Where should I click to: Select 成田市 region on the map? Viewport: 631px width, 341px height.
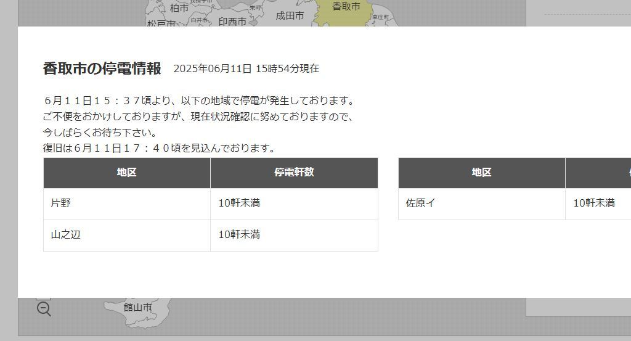tap(290, 15)
